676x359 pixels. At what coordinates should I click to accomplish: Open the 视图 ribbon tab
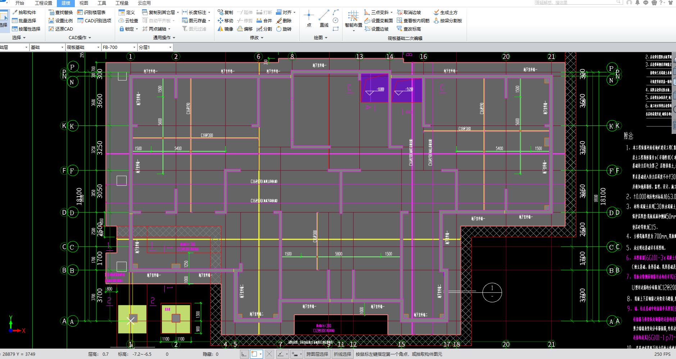84,3
